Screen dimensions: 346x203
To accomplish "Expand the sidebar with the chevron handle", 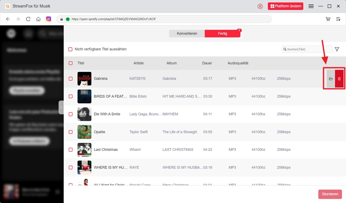I will (x=61, y=107).
